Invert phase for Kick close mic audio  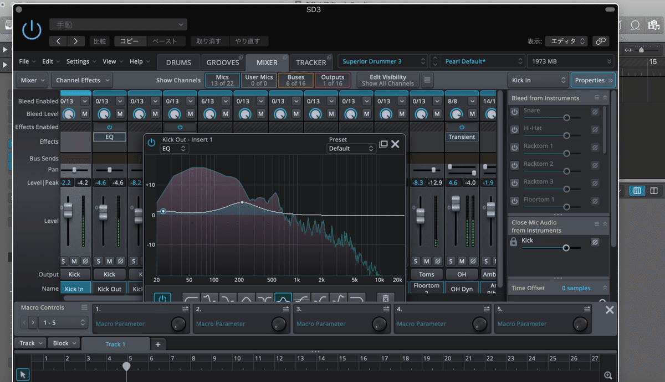pos(595,242)
